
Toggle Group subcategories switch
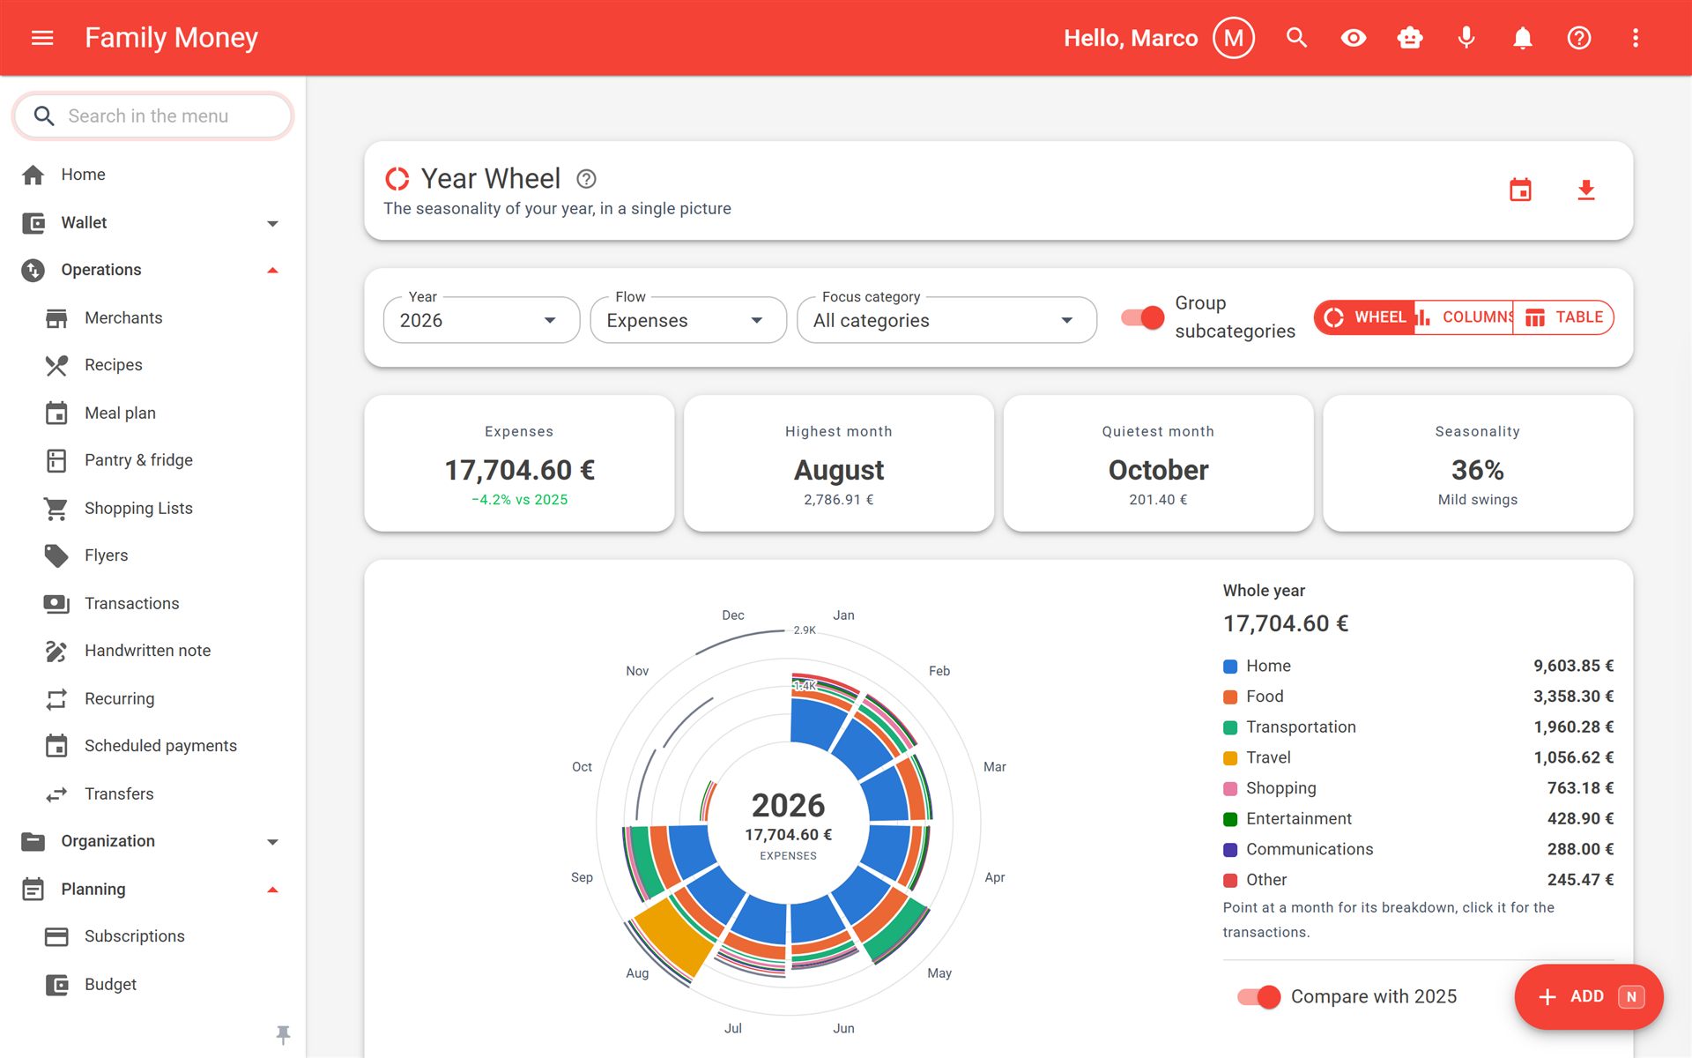[1143, 317]
